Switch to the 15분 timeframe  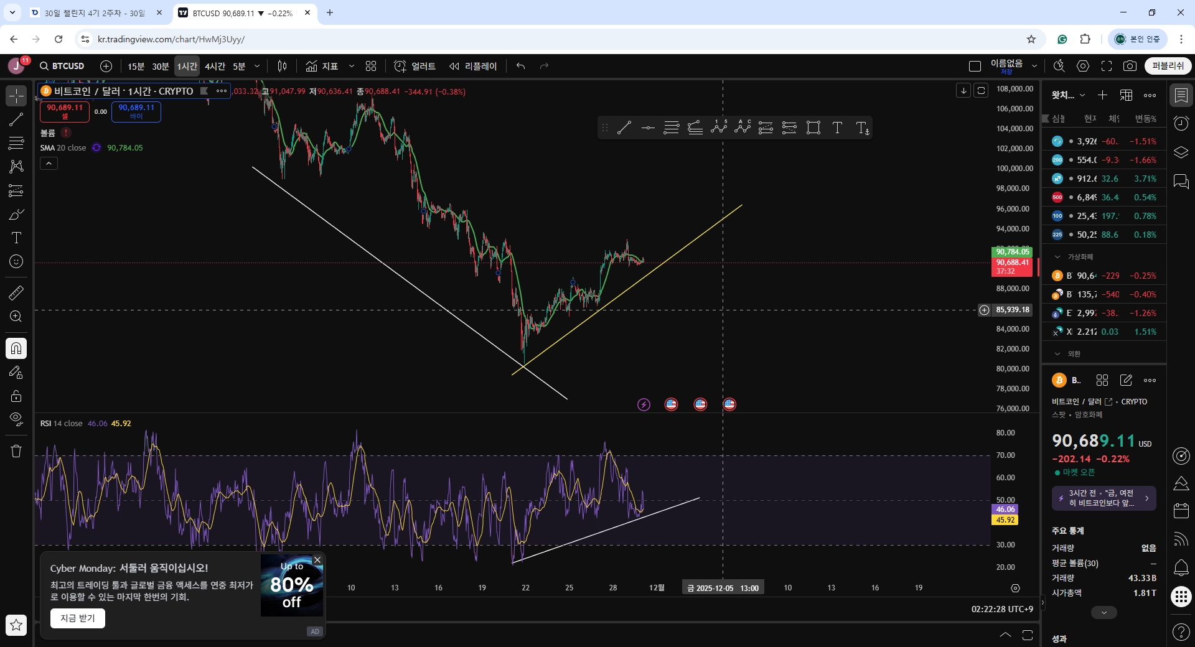pos(136,66)
